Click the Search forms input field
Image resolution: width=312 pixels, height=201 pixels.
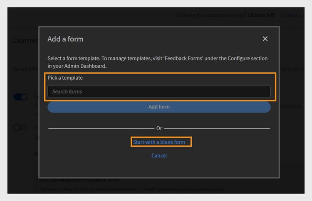(159, 91)
